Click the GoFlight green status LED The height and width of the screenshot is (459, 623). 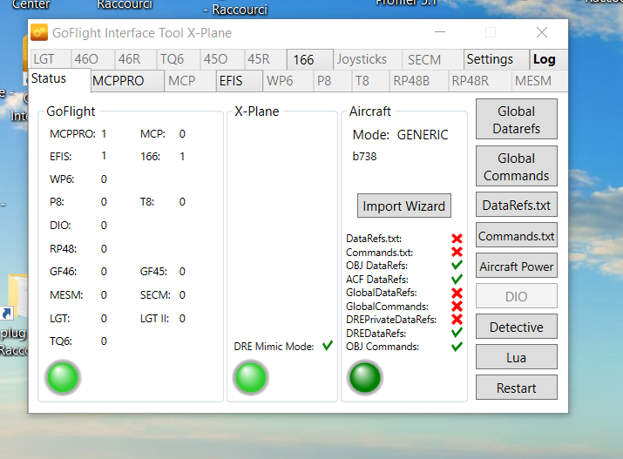tap(63, 378)
